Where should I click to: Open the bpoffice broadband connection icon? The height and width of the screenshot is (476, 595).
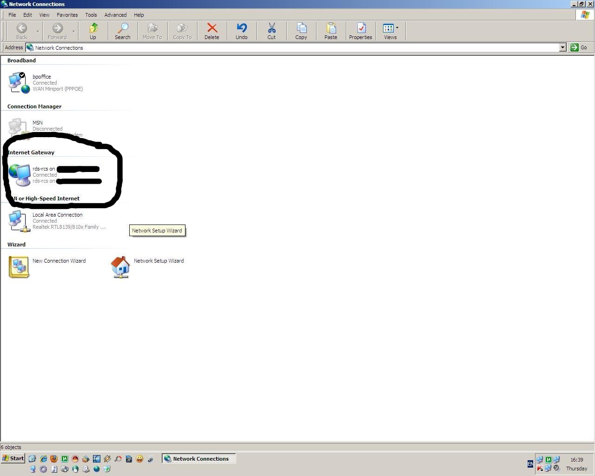pos(19,82)
